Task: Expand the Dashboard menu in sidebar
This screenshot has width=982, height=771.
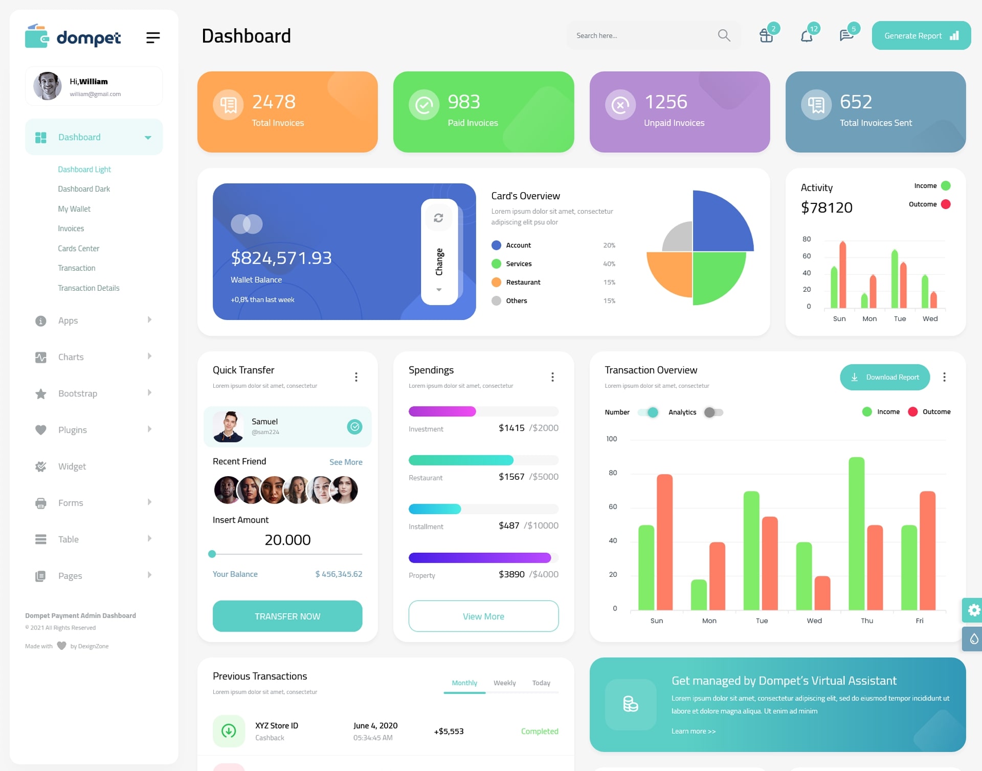Action: point(147,138)
